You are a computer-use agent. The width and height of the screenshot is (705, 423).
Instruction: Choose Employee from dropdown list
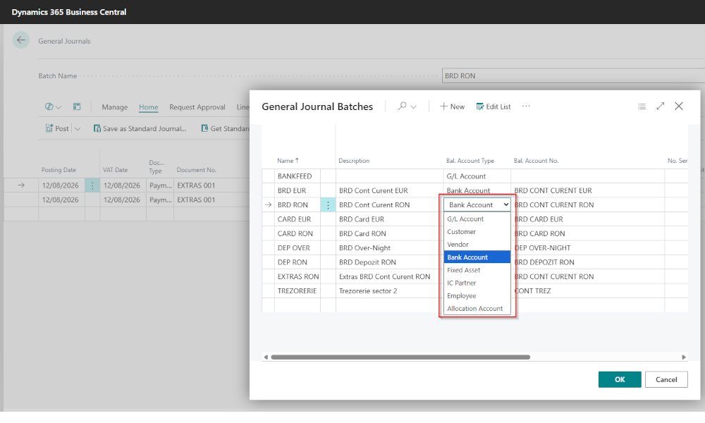(x=477, y=296)
